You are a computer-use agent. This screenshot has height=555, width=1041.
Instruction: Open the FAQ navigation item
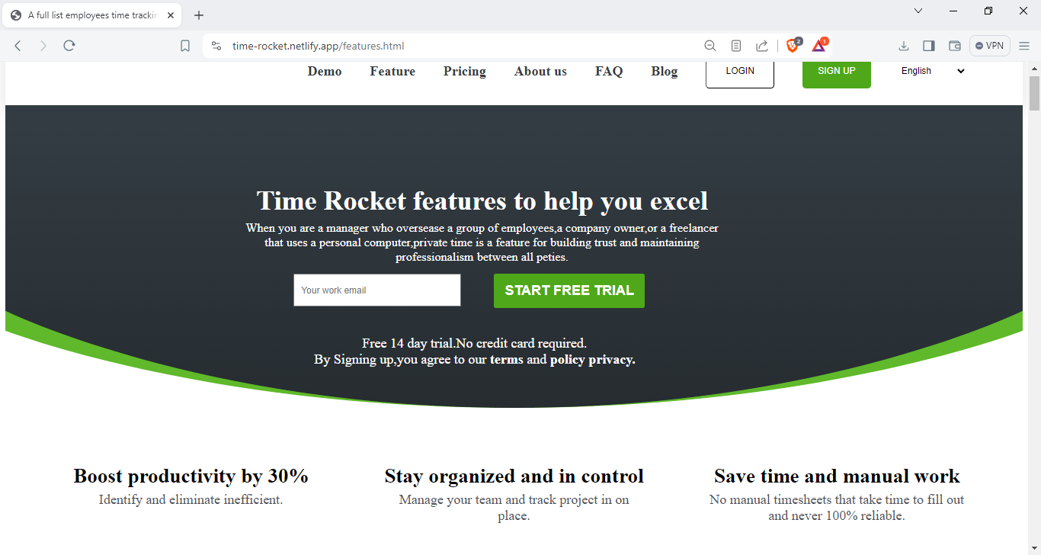tap(609, 71)
